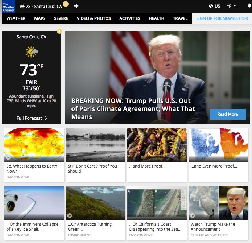Open the Trump Paris Climate Agreement headline
The width and height of the screenshot is (252, 243).
[x=133, y=109]
